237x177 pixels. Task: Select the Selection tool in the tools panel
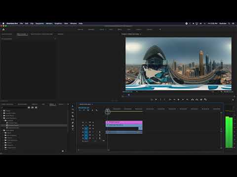73,106
